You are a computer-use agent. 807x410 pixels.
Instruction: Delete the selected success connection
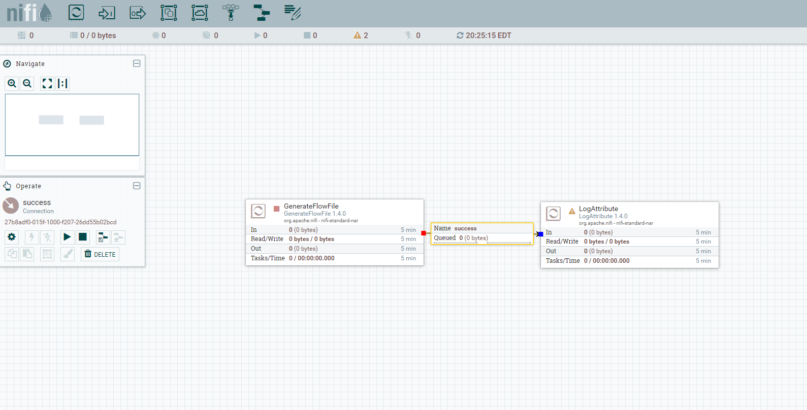(x=100, y=254)
